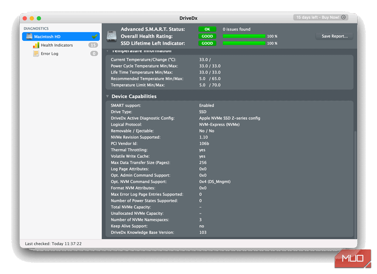Click the large drive icon in header

(x=112, y=36)
